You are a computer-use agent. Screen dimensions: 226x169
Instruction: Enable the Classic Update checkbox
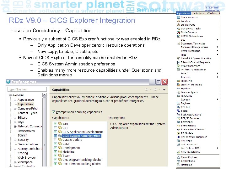point(56,140)
